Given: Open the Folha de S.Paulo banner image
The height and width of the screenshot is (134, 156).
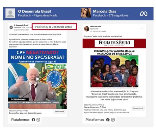Looking at the screenshot, I should (x=114, y=43).
